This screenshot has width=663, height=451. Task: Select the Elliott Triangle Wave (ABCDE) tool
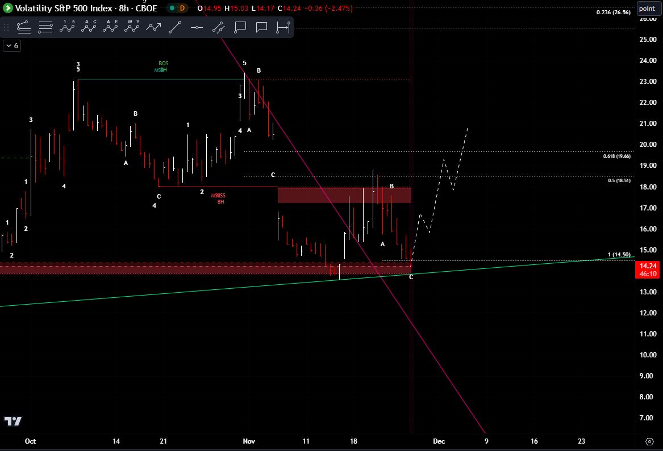tap(110, 27)
